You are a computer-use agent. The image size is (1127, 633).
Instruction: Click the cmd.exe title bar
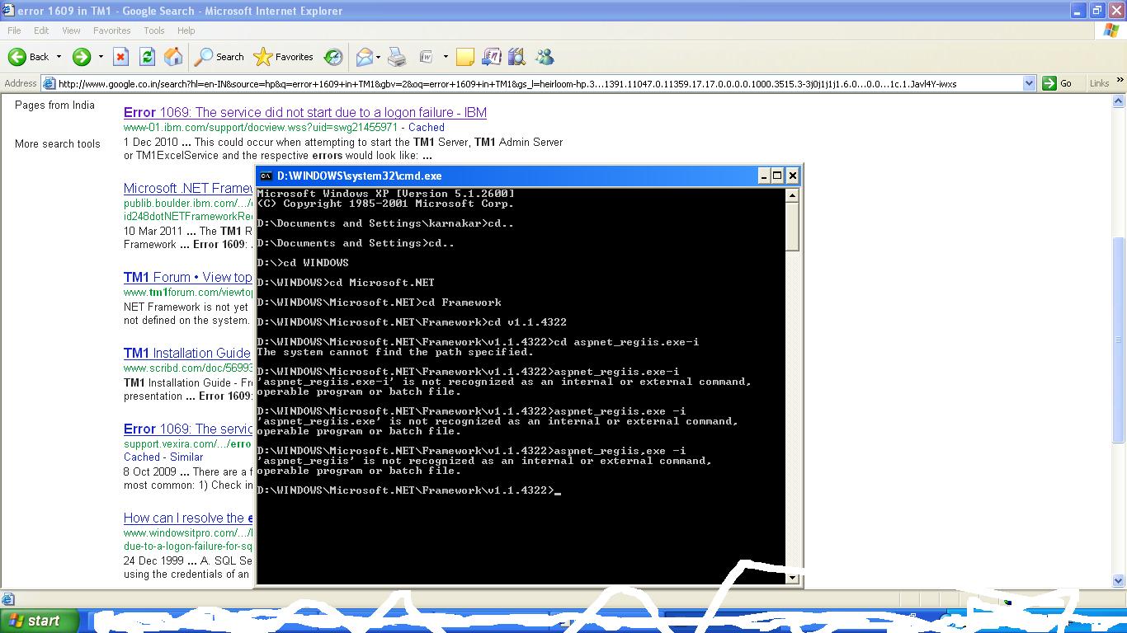528,176
